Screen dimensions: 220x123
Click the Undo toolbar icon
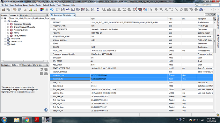14,10
